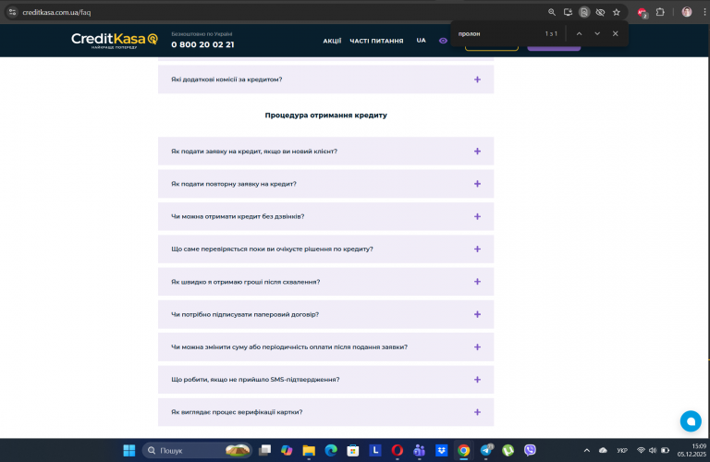
Task: Expand 'Які додаткові комісії за кредитом?'
Action: click(x=325, y=79)
